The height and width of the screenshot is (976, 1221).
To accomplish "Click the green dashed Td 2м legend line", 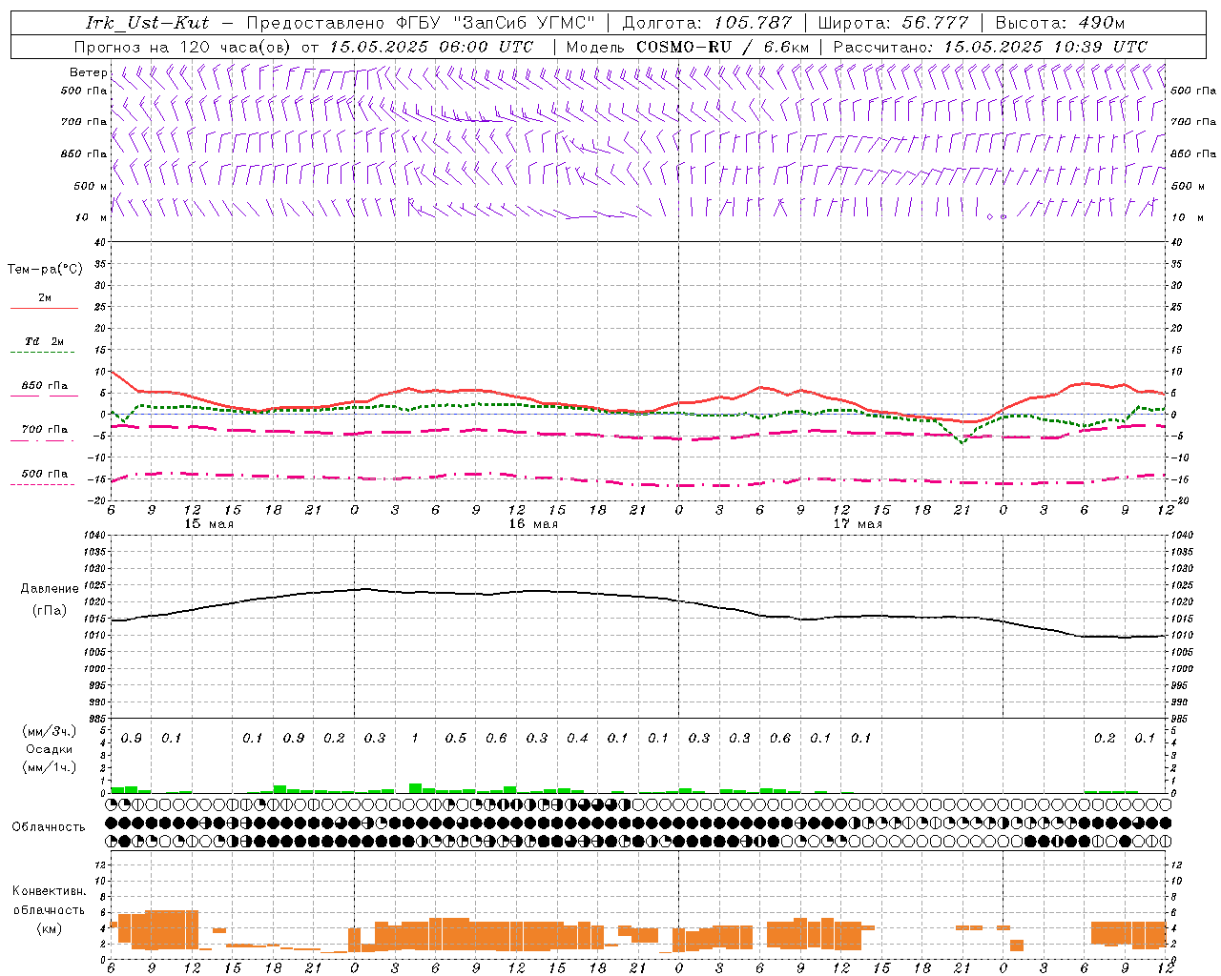I will [43, 352].
